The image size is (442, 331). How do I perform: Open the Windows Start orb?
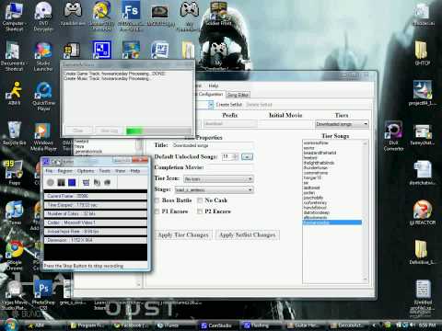pos(10,325)
